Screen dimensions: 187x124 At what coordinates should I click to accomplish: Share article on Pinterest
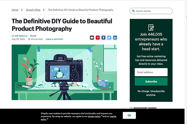tap(98, 38)
